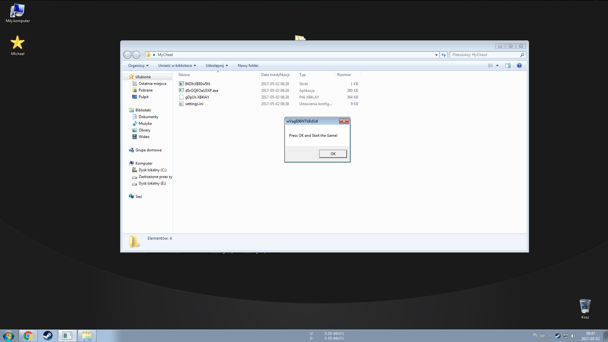The image size is (608, 342).
Task: Click the 'Mój komputer' desktop icon
Action: tap(18, 13)
